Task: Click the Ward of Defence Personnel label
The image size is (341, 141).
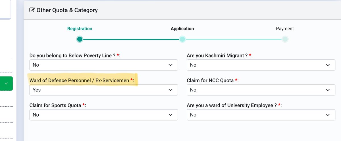Action: 82,80
